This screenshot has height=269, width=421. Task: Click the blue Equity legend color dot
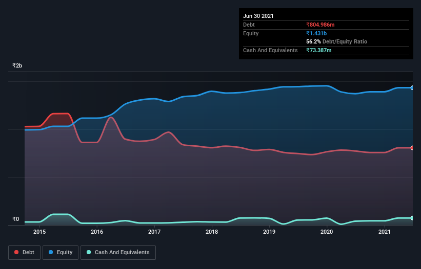[x=51, y=252]
